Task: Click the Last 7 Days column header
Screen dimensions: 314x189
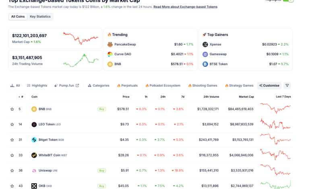Action: tap(283, 97)
